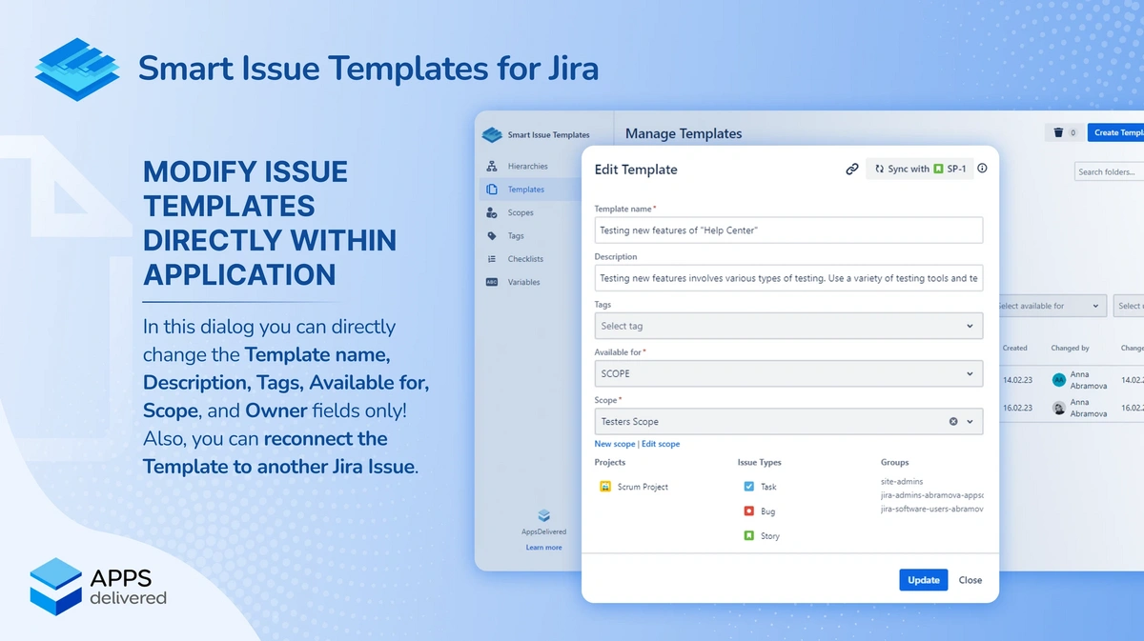Expand the Available for SCOPE dropdown
This screenshot has width=1144, height=641.
click(x=787, y=373)
